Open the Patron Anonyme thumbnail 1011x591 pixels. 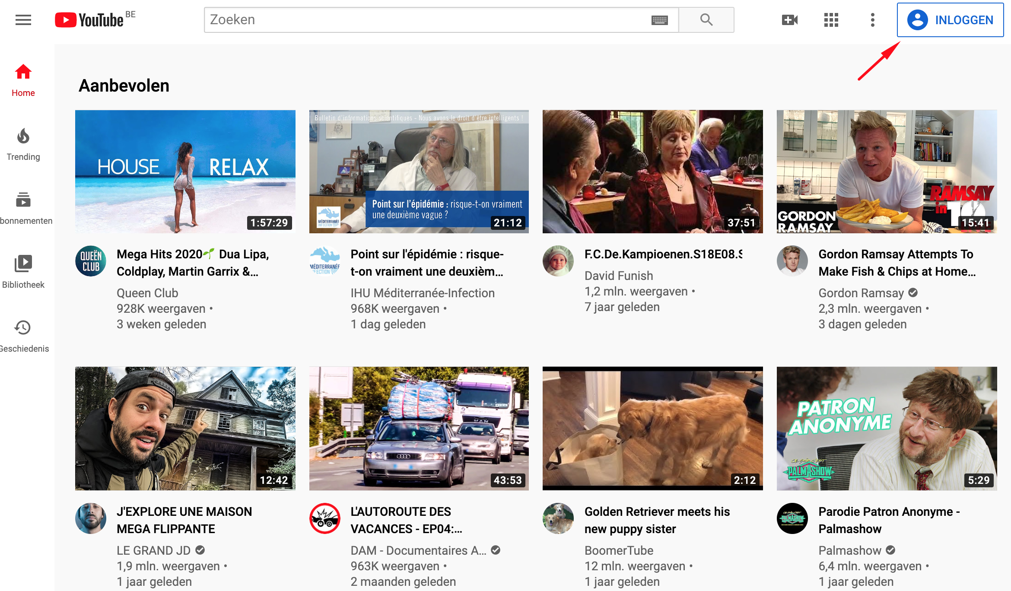click(x=887, y=429)
